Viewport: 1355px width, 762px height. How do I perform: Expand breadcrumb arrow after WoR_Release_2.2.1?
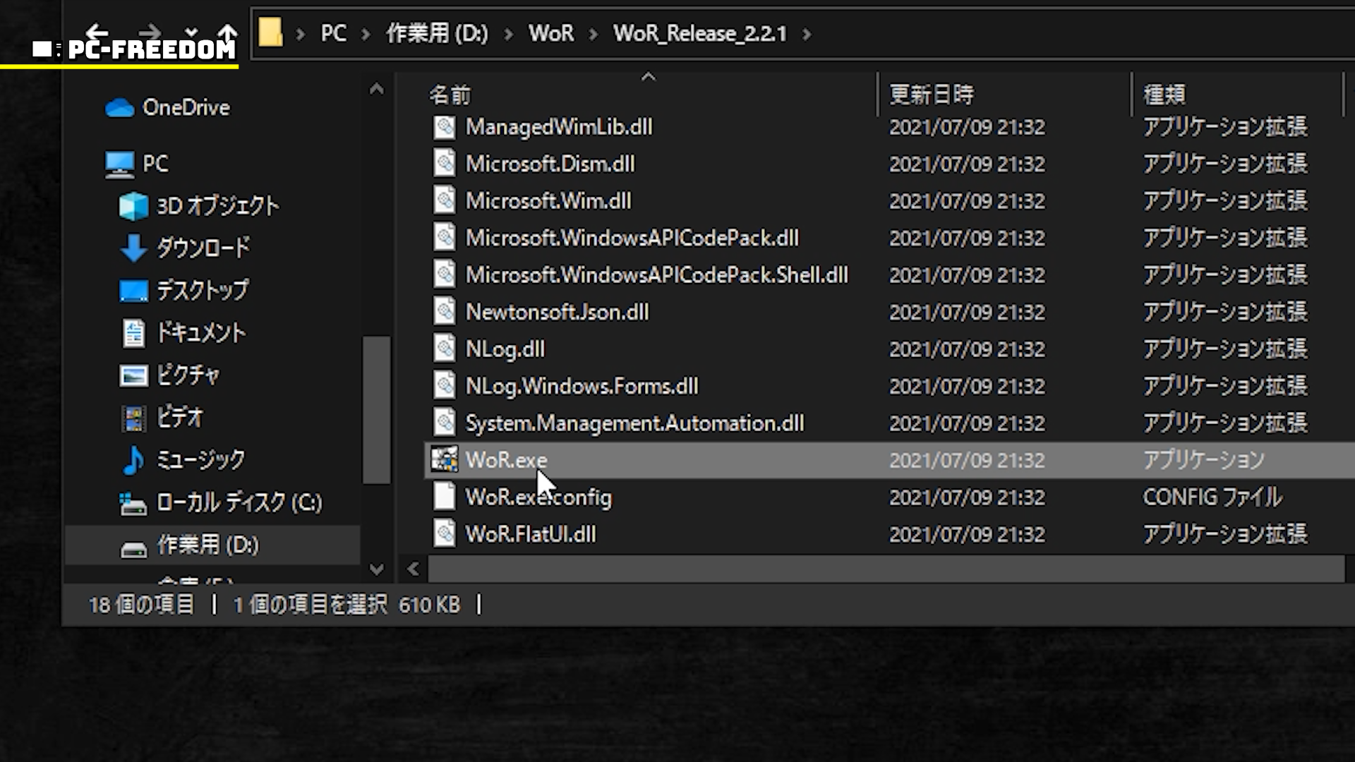coord(807,34)
